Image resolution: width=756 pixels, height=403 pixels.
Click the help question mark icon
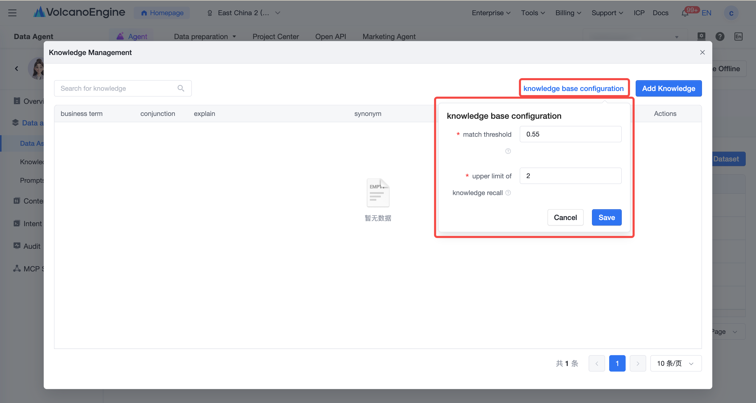(719, 37)
